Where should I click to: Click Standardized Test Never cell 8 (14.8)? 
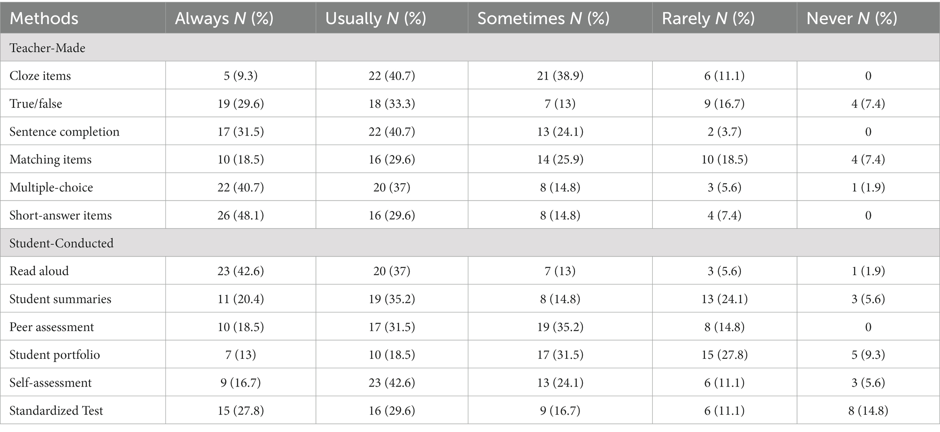[868, 411]
